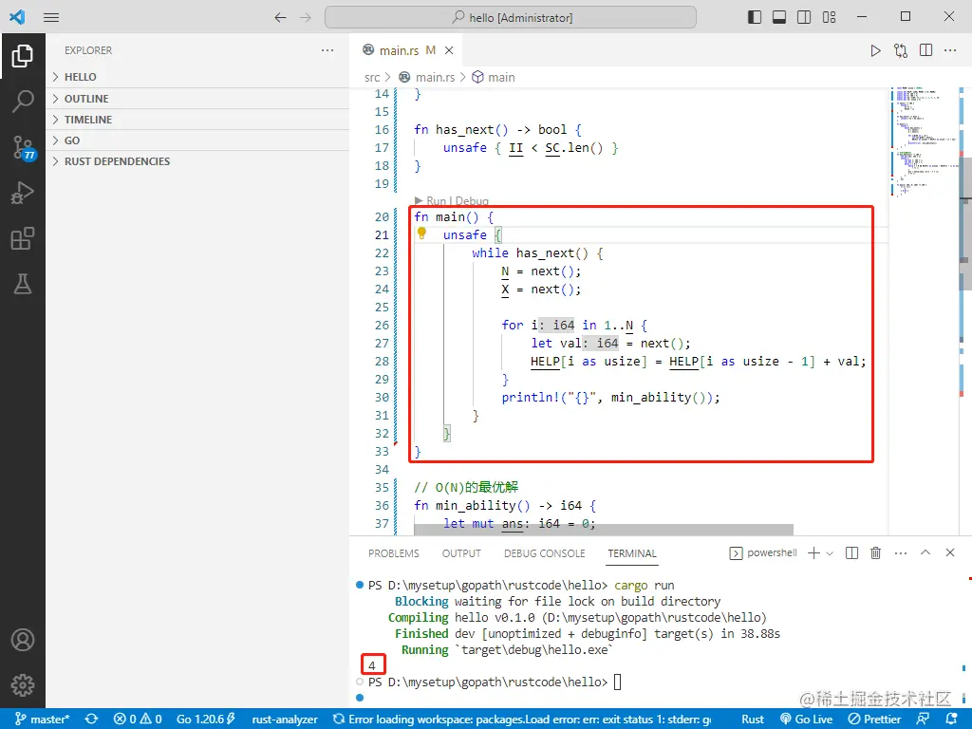This screenshot has width=972, height=729.
Task: Open Run and Debug view
Action: coord(23,192)
